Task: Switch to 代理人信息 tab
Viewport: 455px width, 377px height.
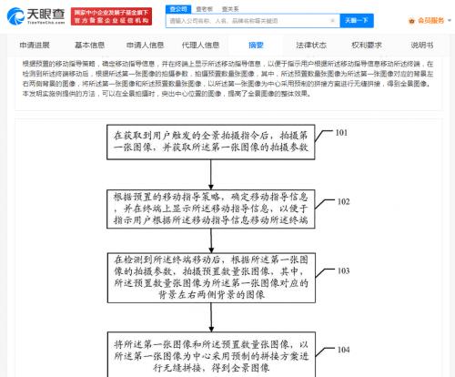Action: [x=200, y=46]
